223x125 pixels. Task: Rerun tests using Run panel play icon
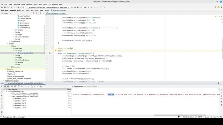1,86
